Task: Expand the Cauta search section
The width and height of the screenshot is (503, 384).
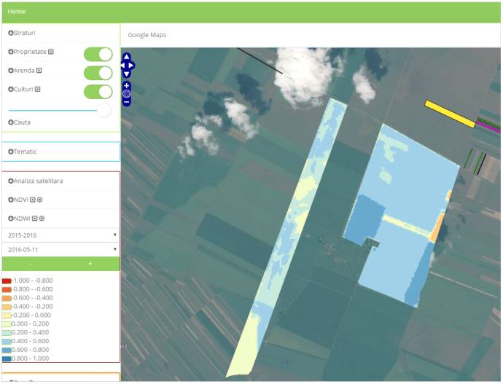Action: (x=20, y=122)
